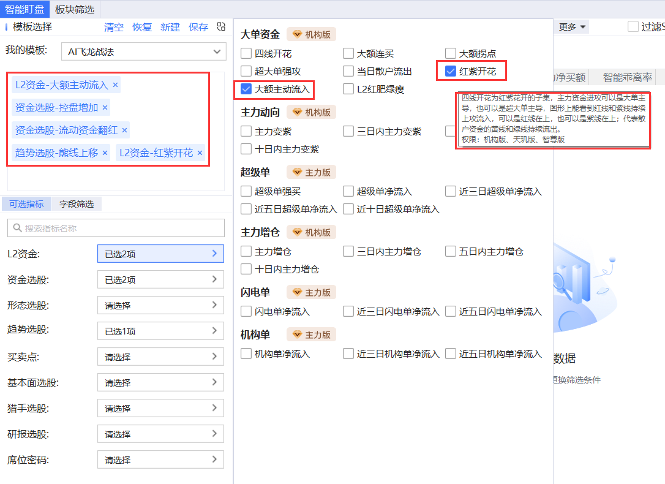Select 近十日超级单净流入

(348, 209)
